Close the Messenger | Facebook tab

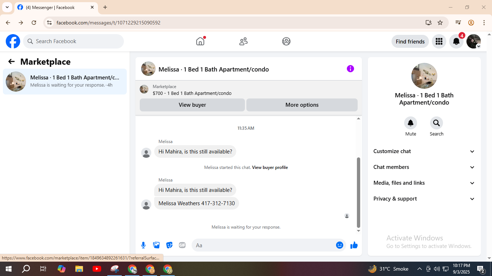pos(92,7)
